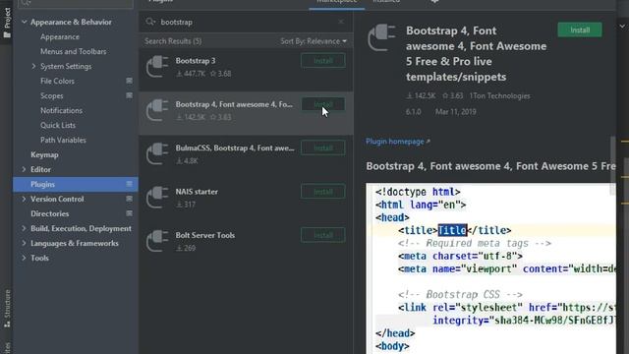Image resolution: width=629 pixels, height=354 pixels.
Task: Open Directories settings
Action: pos(50,213)
